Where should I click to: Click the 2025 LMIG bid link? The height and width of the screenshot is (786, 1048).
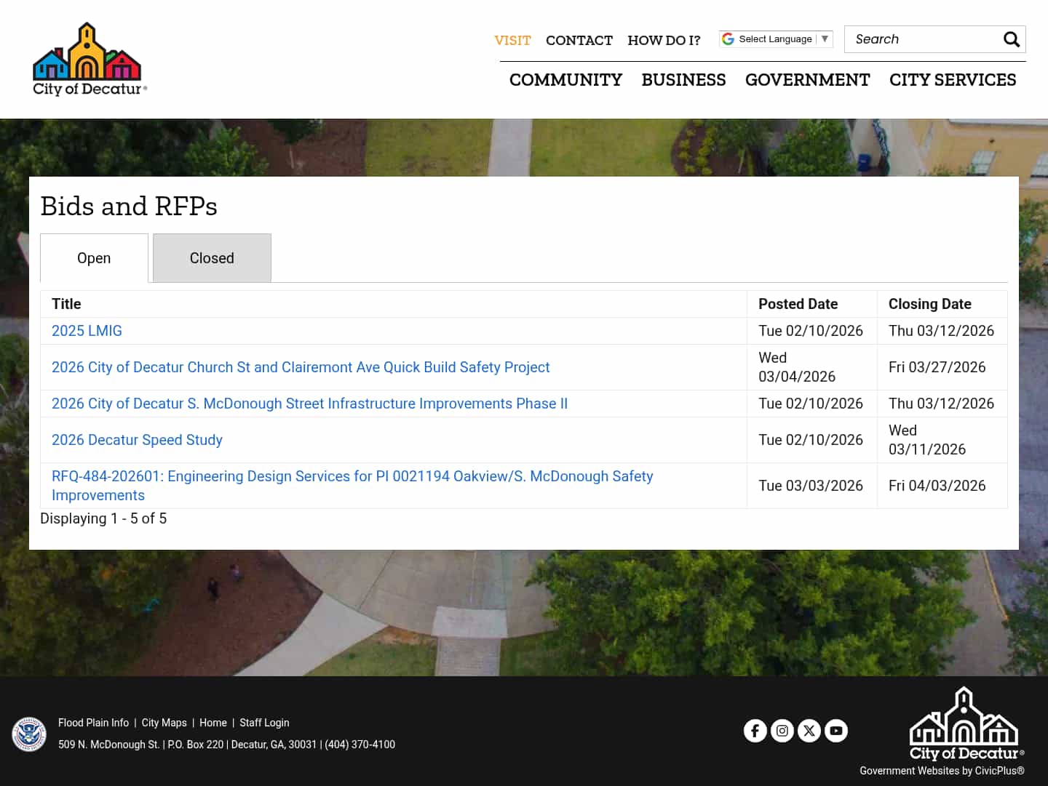[87, 331]
